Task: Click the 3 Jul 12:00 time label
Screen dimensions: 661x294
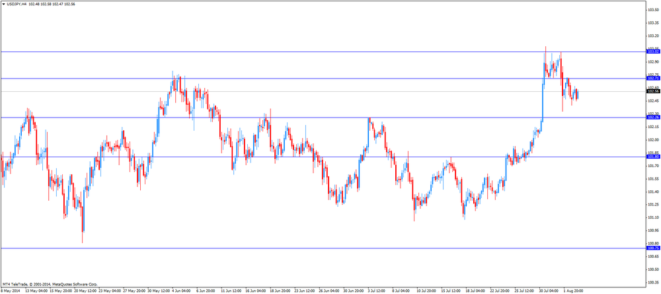Action: click(x=378, y=291)
